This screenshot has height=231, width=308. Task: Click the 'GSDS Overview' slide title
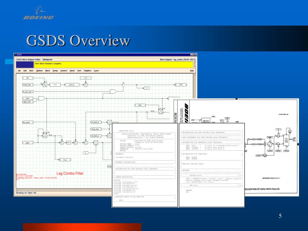click(x=78, y=41)
